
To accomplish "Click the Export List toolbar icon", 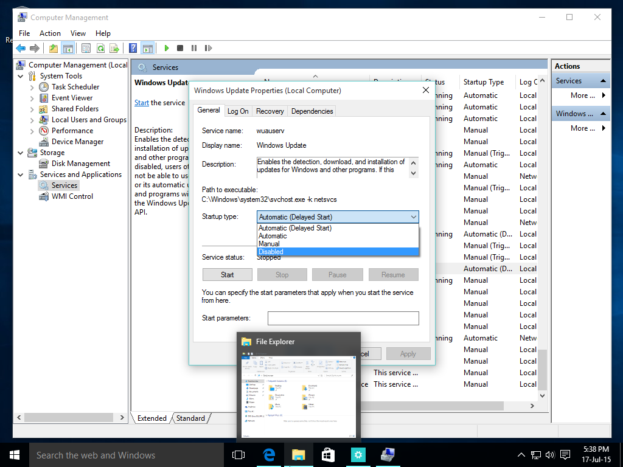I will point(114,49).
